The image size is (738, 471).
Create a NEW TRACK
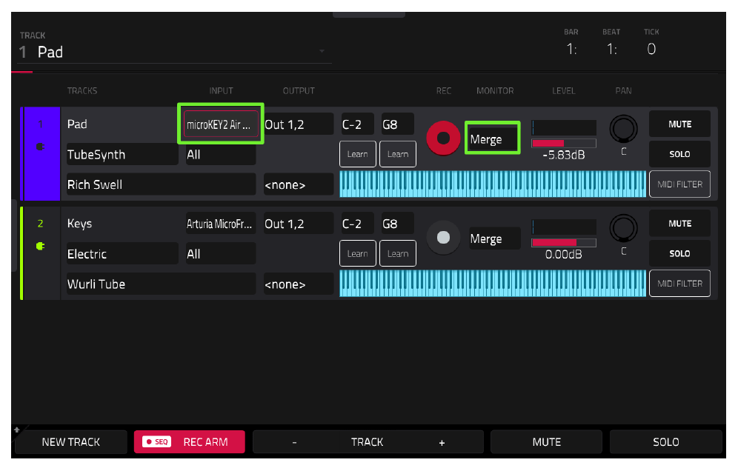point(70,442)
